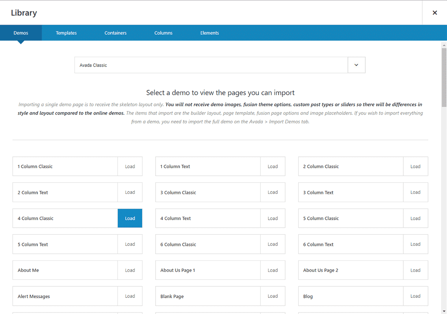Image resolution: width=447 pixels, height=314 pixels.
Task: Click highlighted Load for 4 Column Classic
Action: [130, 218]
